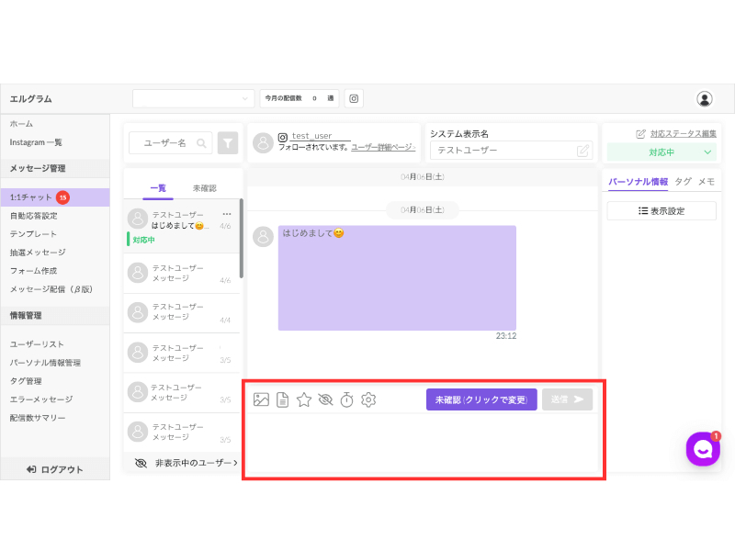The width and height of the screenshot is (735, 551).
Task: Open the user filter funnel icon
Action: 228,143
